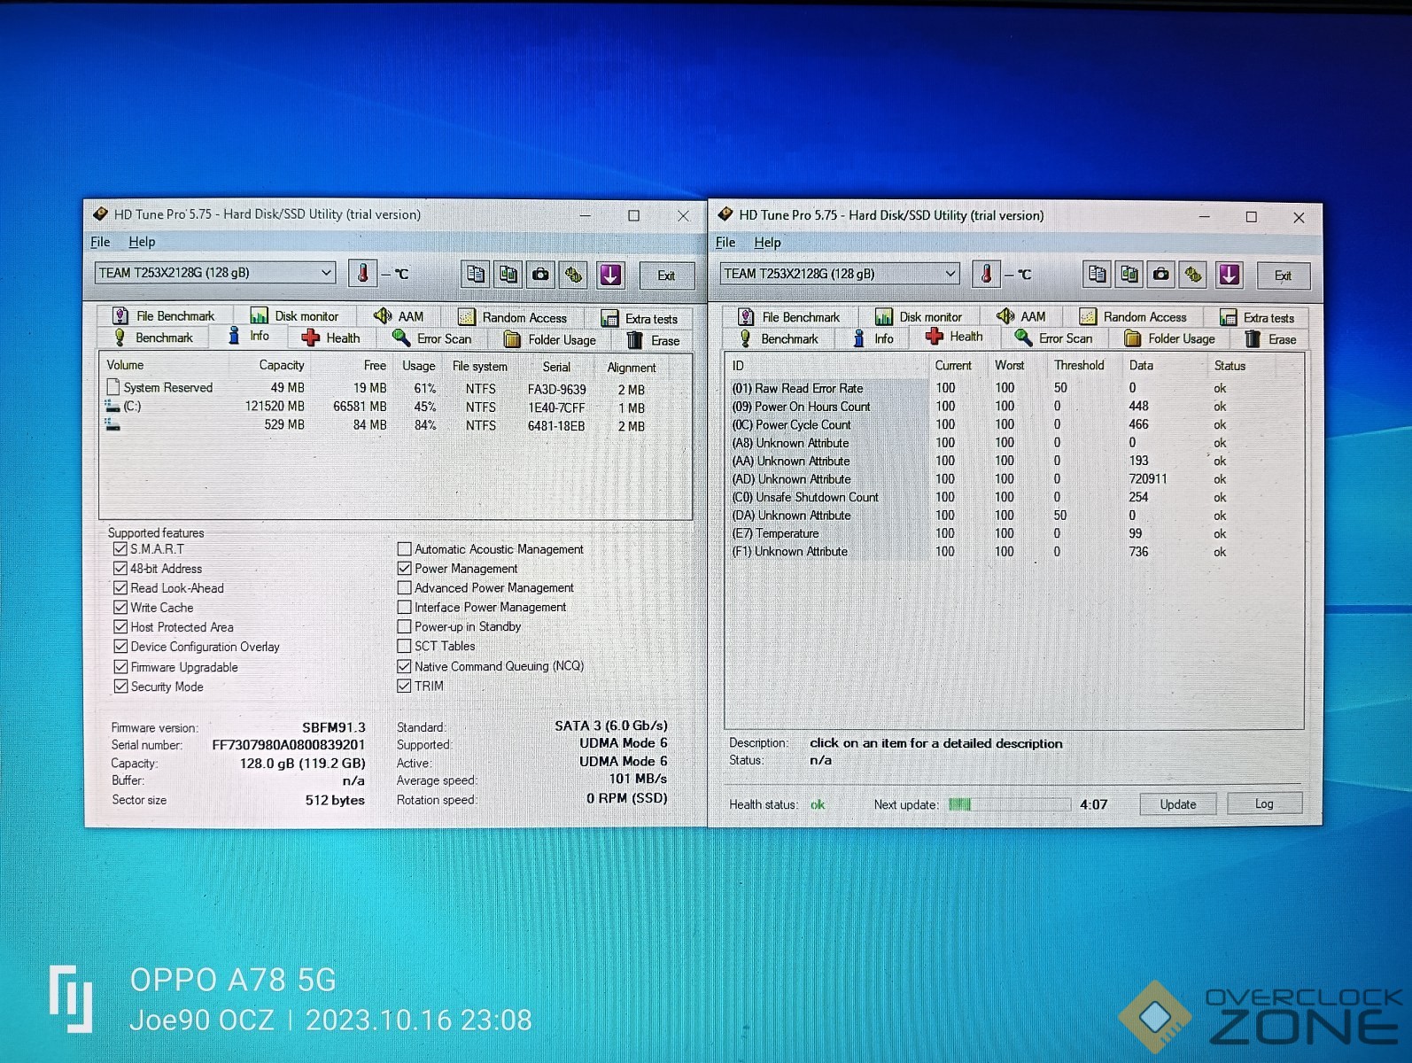Viewport: 1412px width, 1063px height.
Task: Open Erase tab in right window
Action: coord(1271,338)
